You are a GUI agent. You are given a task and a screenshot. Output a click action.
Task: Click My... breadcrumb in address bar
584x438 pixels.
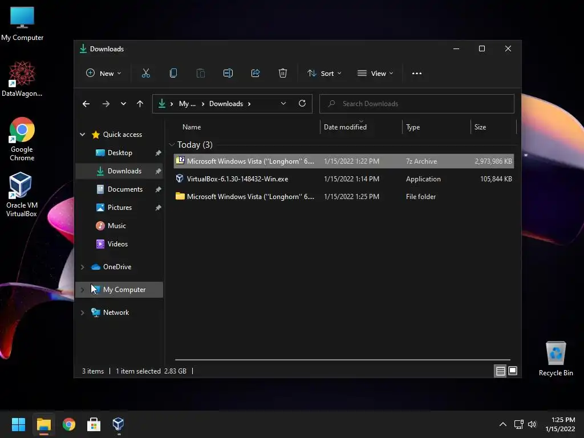187,104
